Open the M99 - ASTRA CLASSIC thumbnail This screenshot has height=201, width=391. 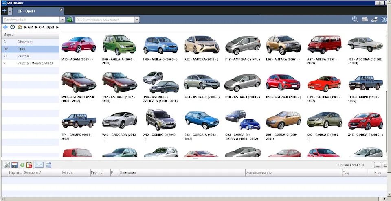tap(79, 82)
